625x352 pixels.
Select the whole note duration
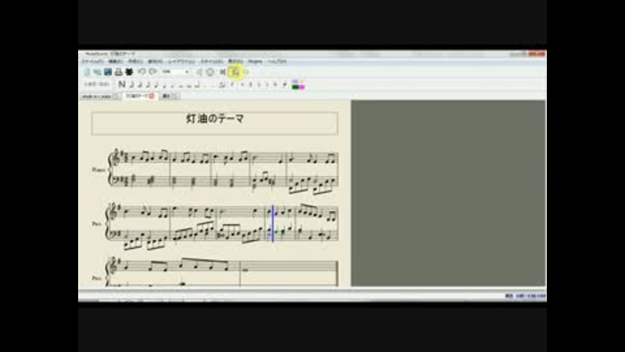pyautogui.click(x=181, y=85)
